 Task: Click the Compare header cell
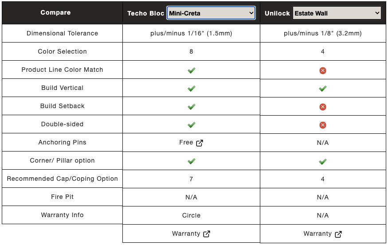click(x=63, y=13)
